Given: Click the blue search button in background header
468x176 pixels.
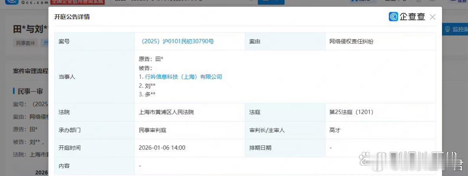Looking at the screenshot, I should coord(271,2).
